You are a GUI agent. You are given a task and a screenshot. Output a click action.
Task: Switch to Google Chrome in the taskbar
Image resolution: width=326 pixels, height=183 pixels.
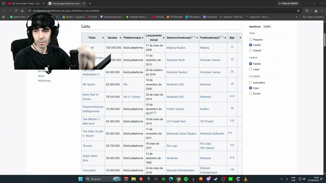click(179, 179)
